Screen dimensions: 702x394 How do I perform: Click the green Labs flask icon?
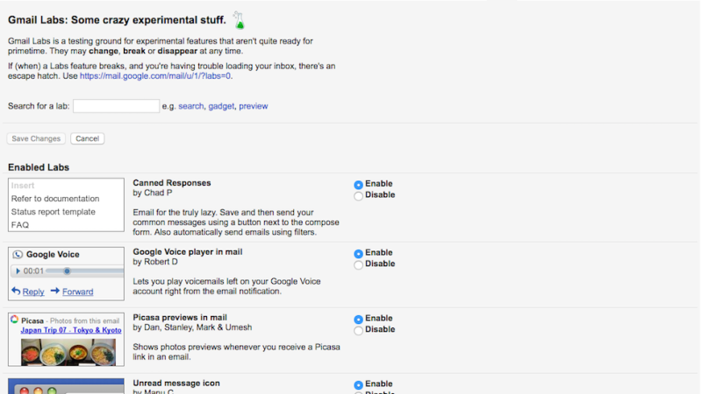click(x=239, y=20)
